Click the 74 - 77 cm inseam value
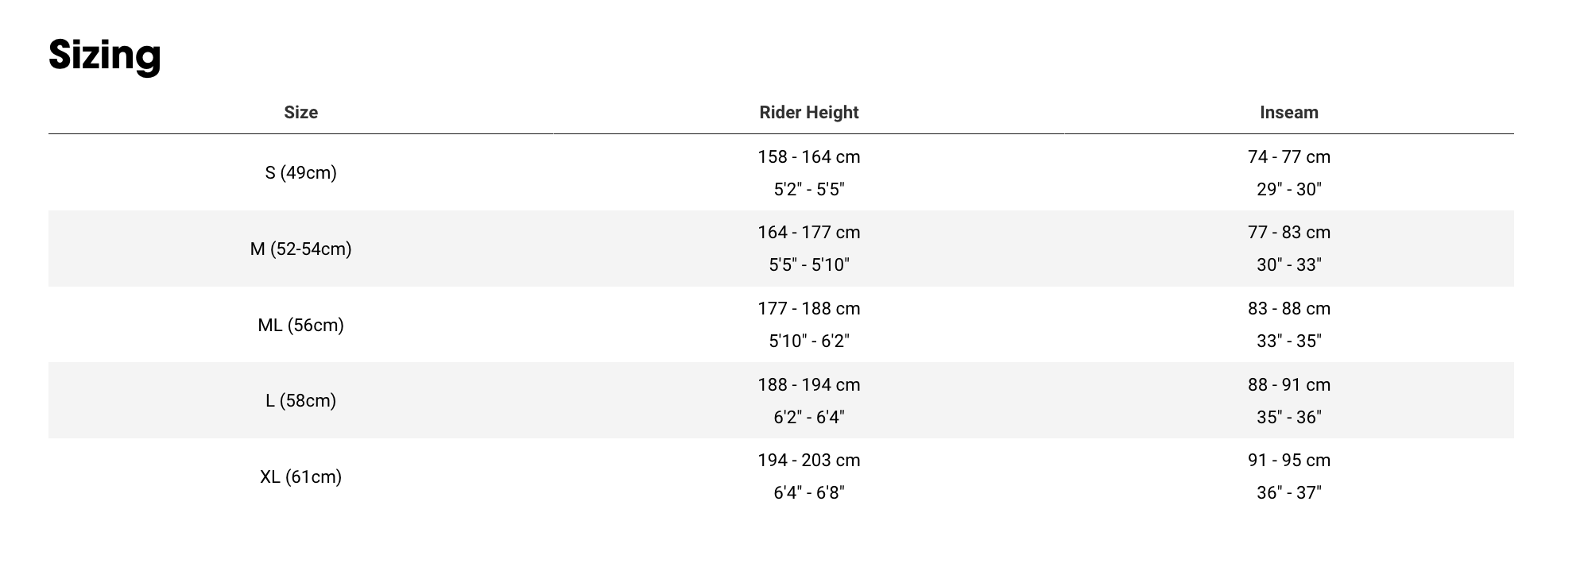Screen dimensions: 1588x567 click(1288, 157)
